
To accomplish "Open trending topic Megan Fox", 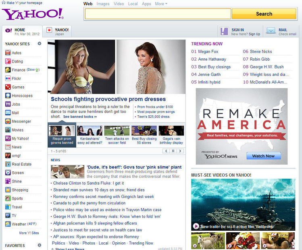I will [208, 52].
